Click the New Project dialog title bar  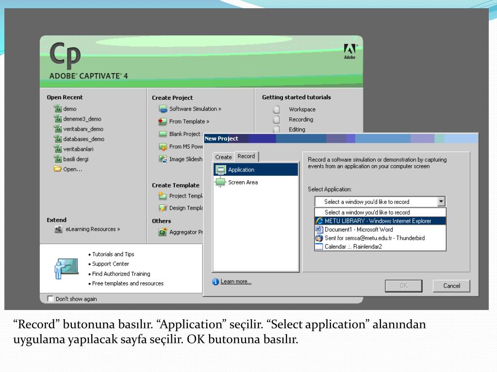pos(341,139)
